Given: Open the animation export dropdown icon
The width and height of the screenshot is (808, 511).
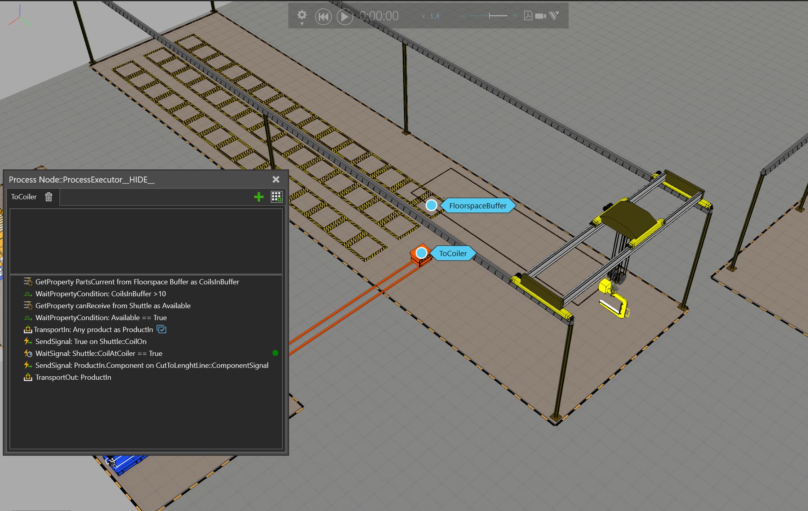Looking at the screenshot, I should click(x=554, y=16).
